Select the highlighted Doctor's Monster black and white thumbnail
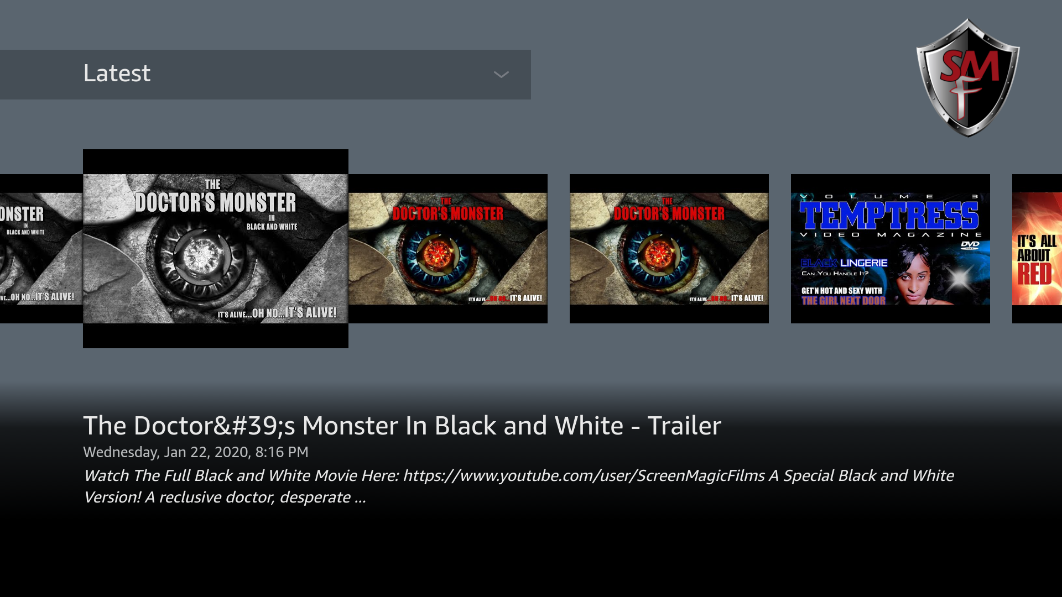1062x597 pixels. pos(216,248)
